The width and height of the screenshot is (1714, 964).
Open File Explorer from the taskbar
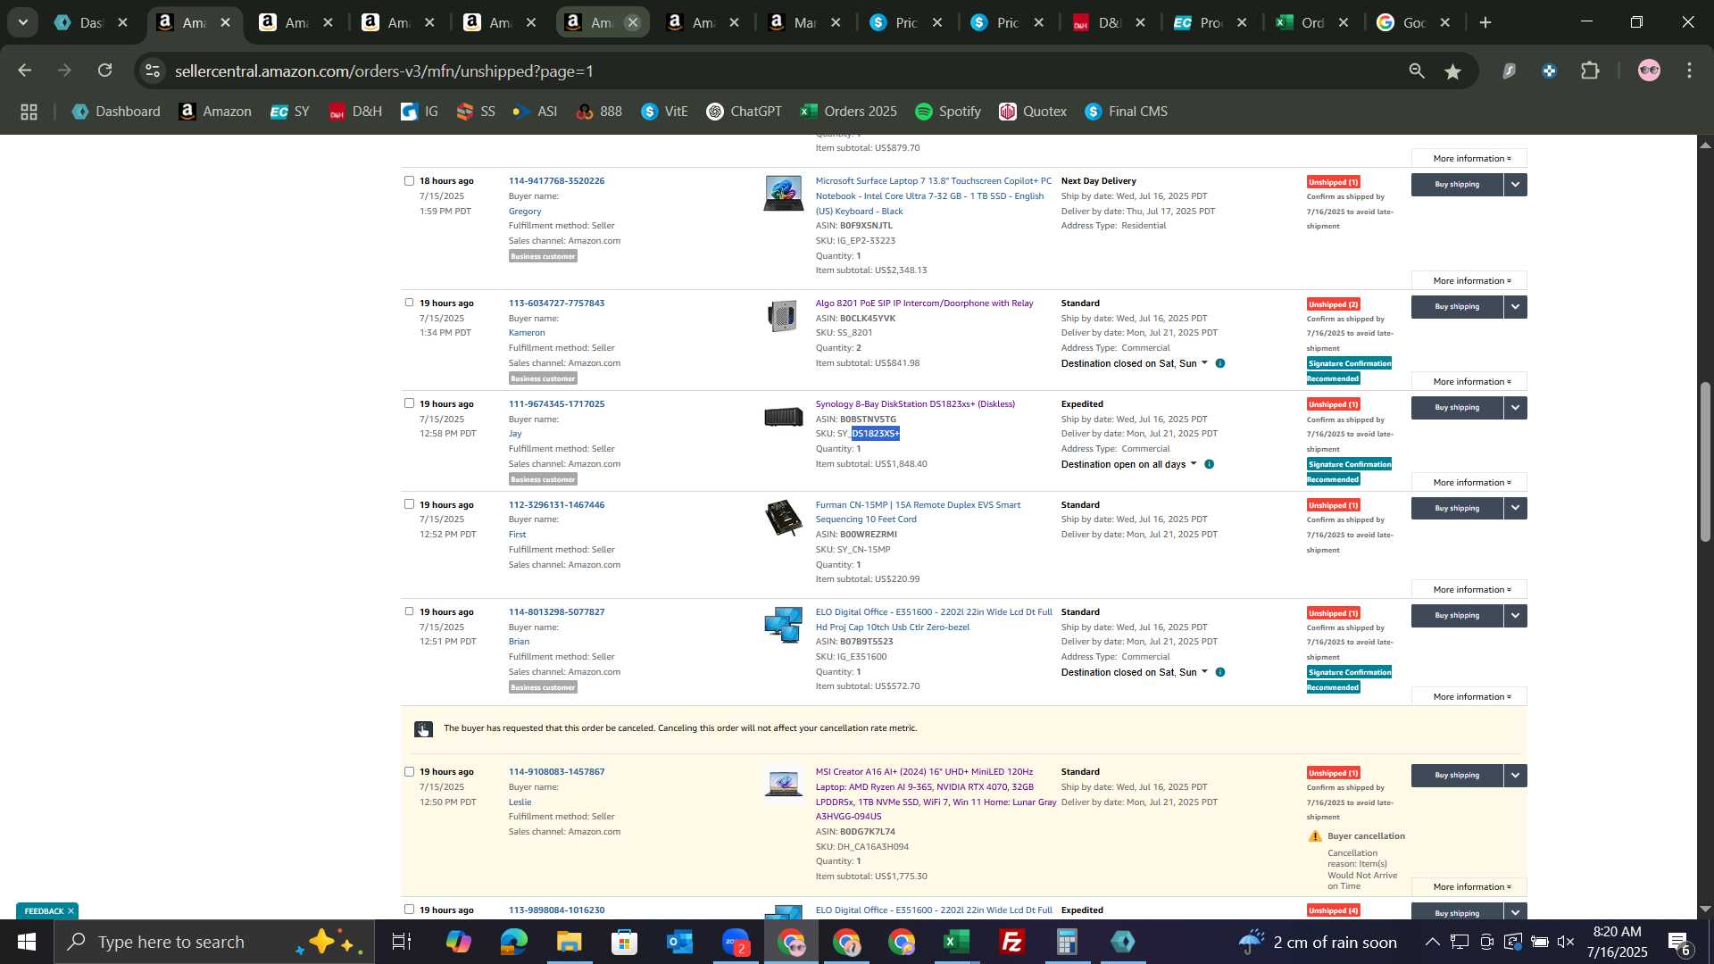click(569, 942)
